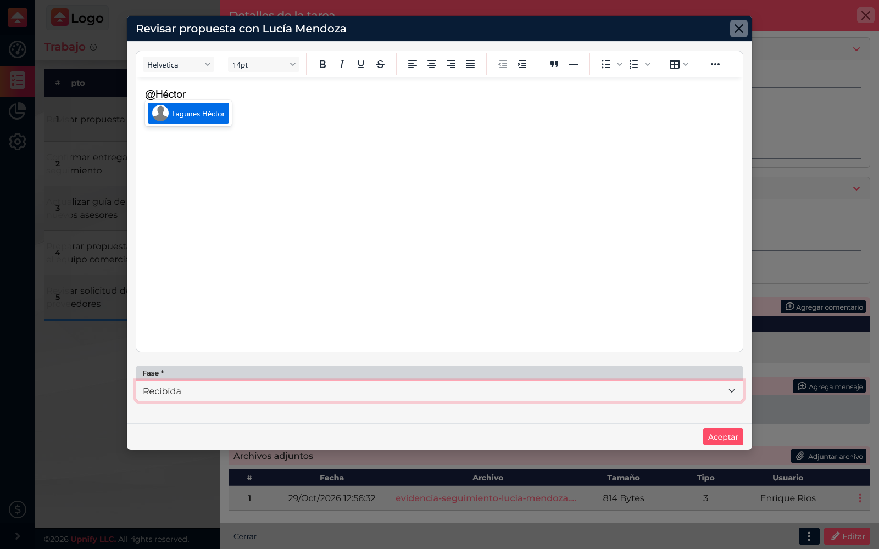Viewport: 879px width, 549px height.
Task: Expand the bullet list style options
Action: (620, 64)
